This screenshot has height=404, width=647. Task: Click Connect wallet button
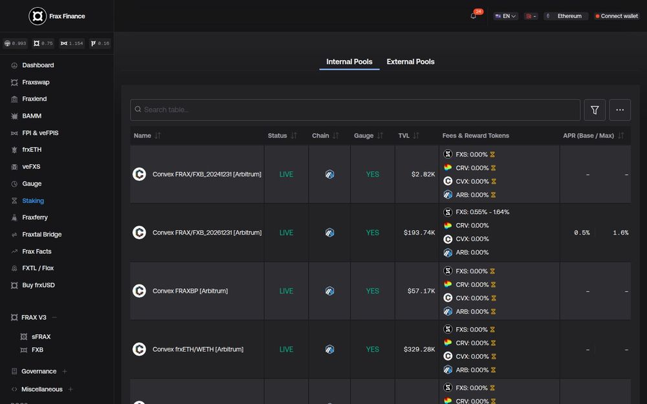tap(617, 16)
